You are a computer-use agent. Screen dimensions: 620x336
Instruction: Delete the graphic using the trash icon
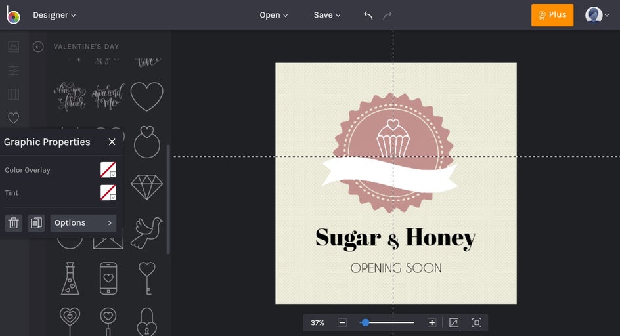tap(14, 223)
